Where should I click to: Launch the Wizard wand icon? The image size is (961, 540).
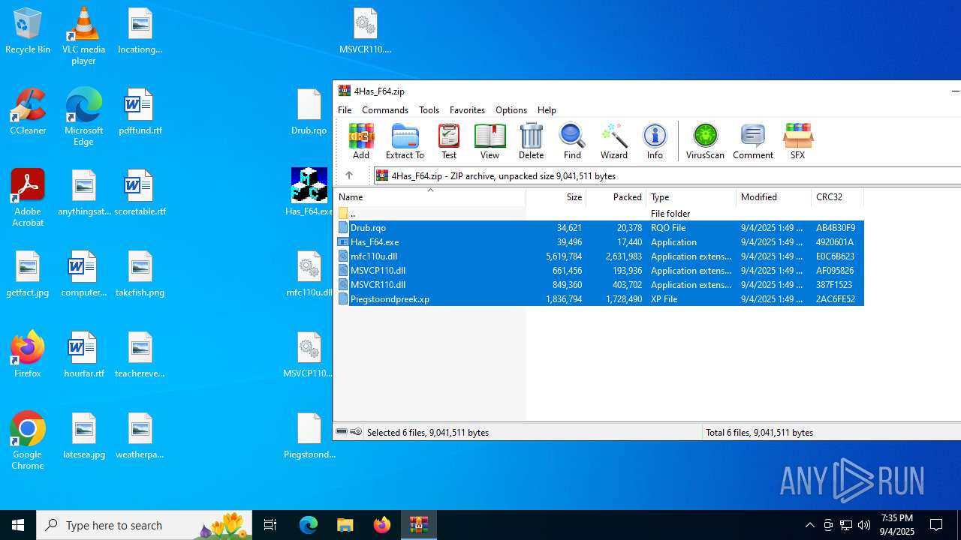point(613,141)
